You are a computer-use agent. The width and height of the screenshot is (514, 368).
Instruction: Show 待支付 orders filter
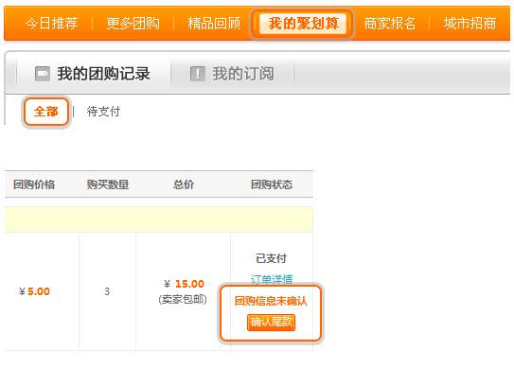(103, 112)
